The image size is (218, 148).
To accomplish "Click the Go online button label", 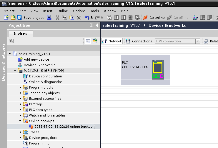I will pyautogui.click(x=157, y=18).
